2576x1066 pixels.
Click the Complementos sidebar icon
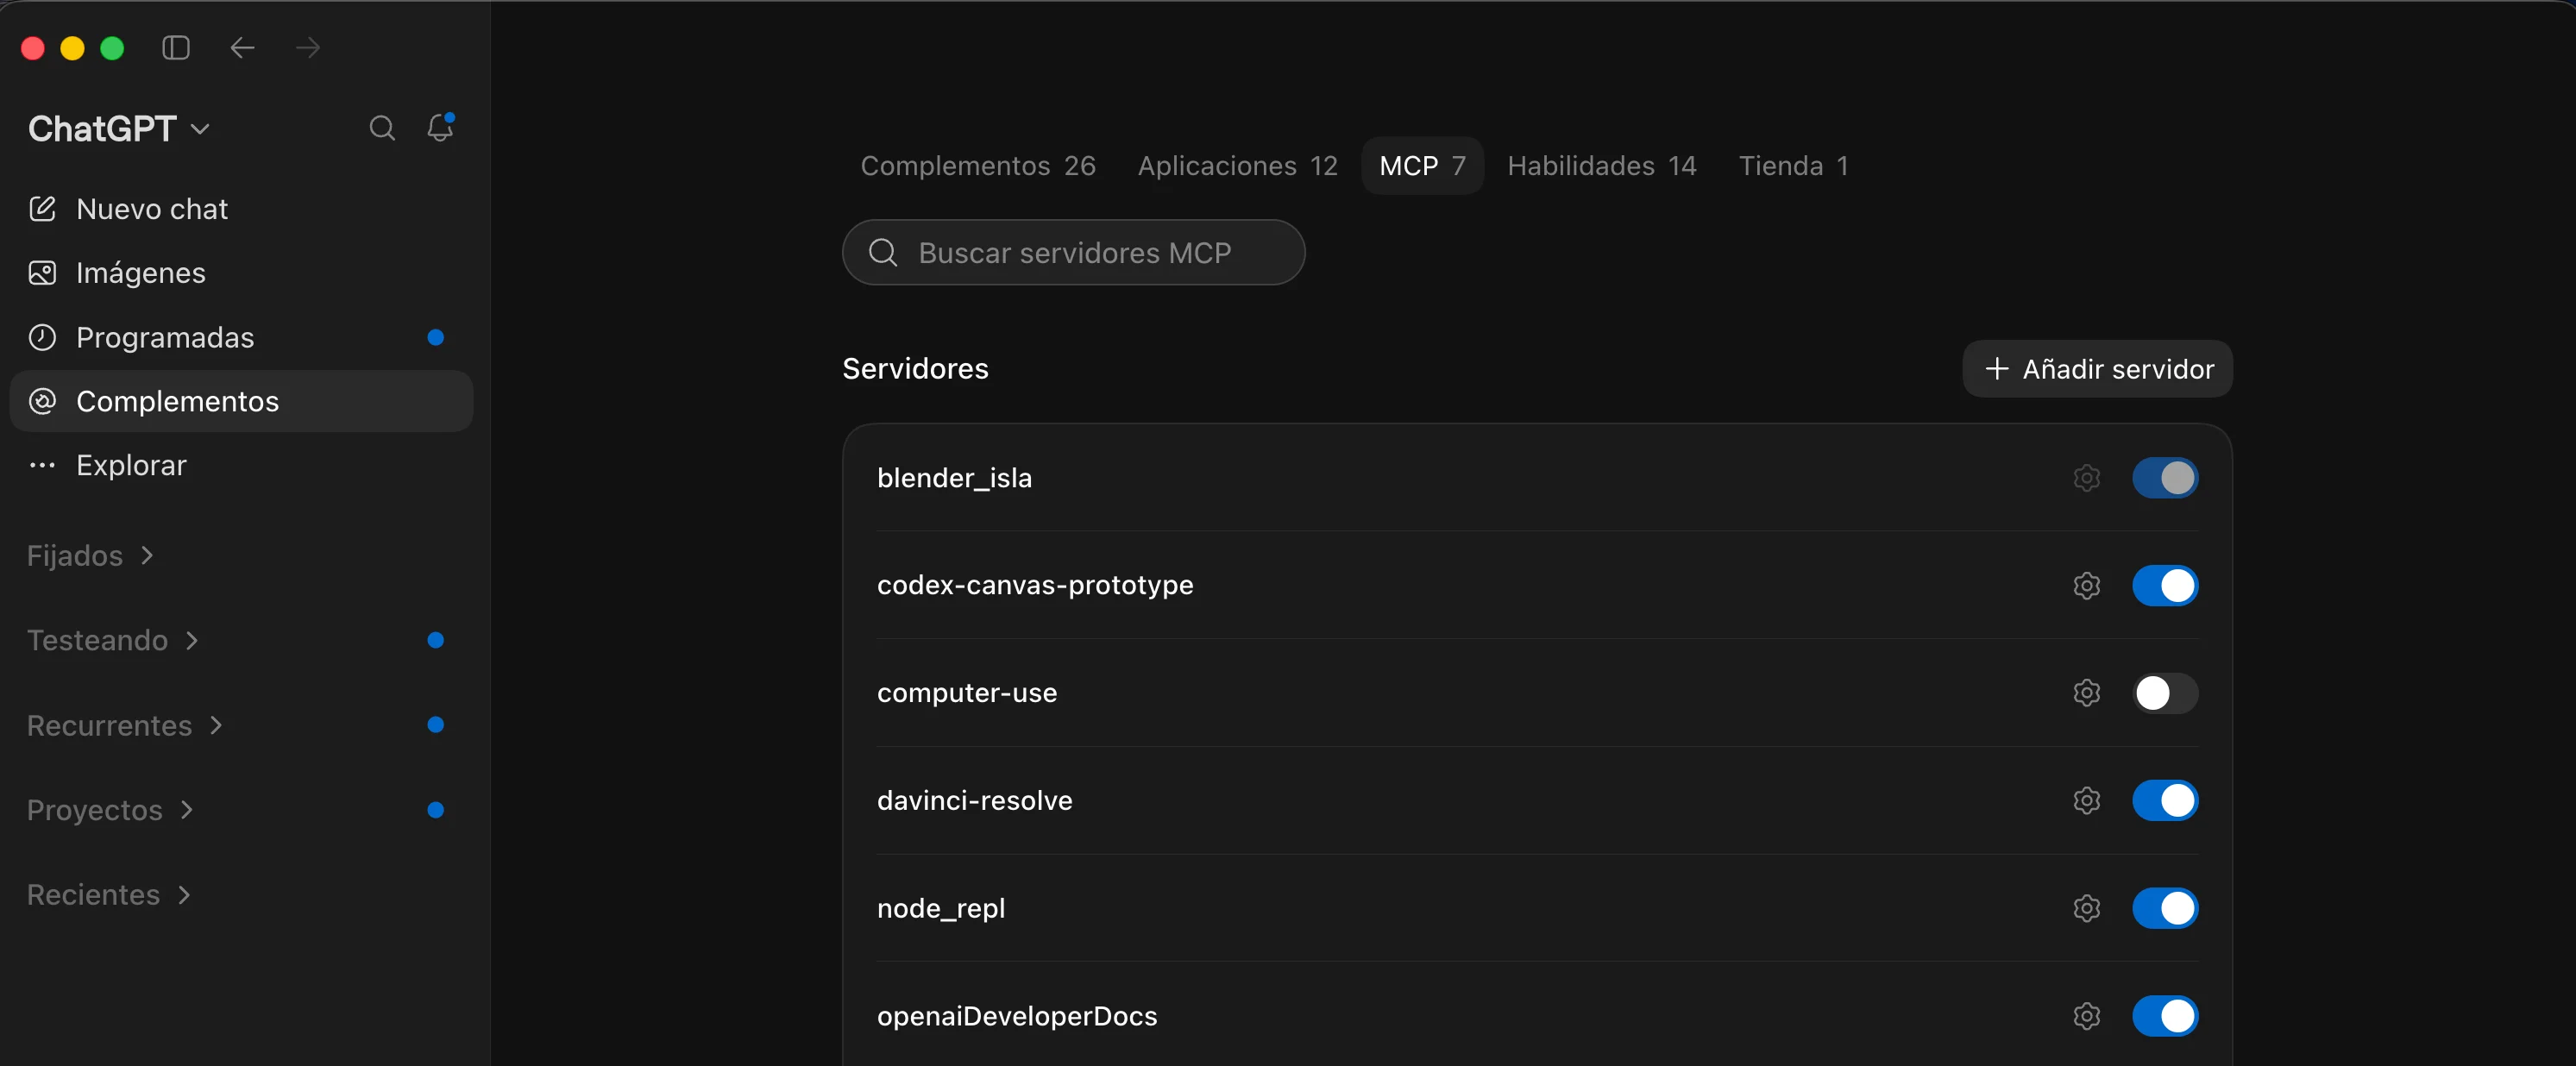point(42,401)
